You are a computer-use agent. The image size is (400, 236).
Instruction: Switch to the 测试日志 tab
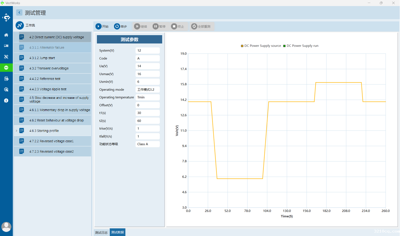point(102,232)
